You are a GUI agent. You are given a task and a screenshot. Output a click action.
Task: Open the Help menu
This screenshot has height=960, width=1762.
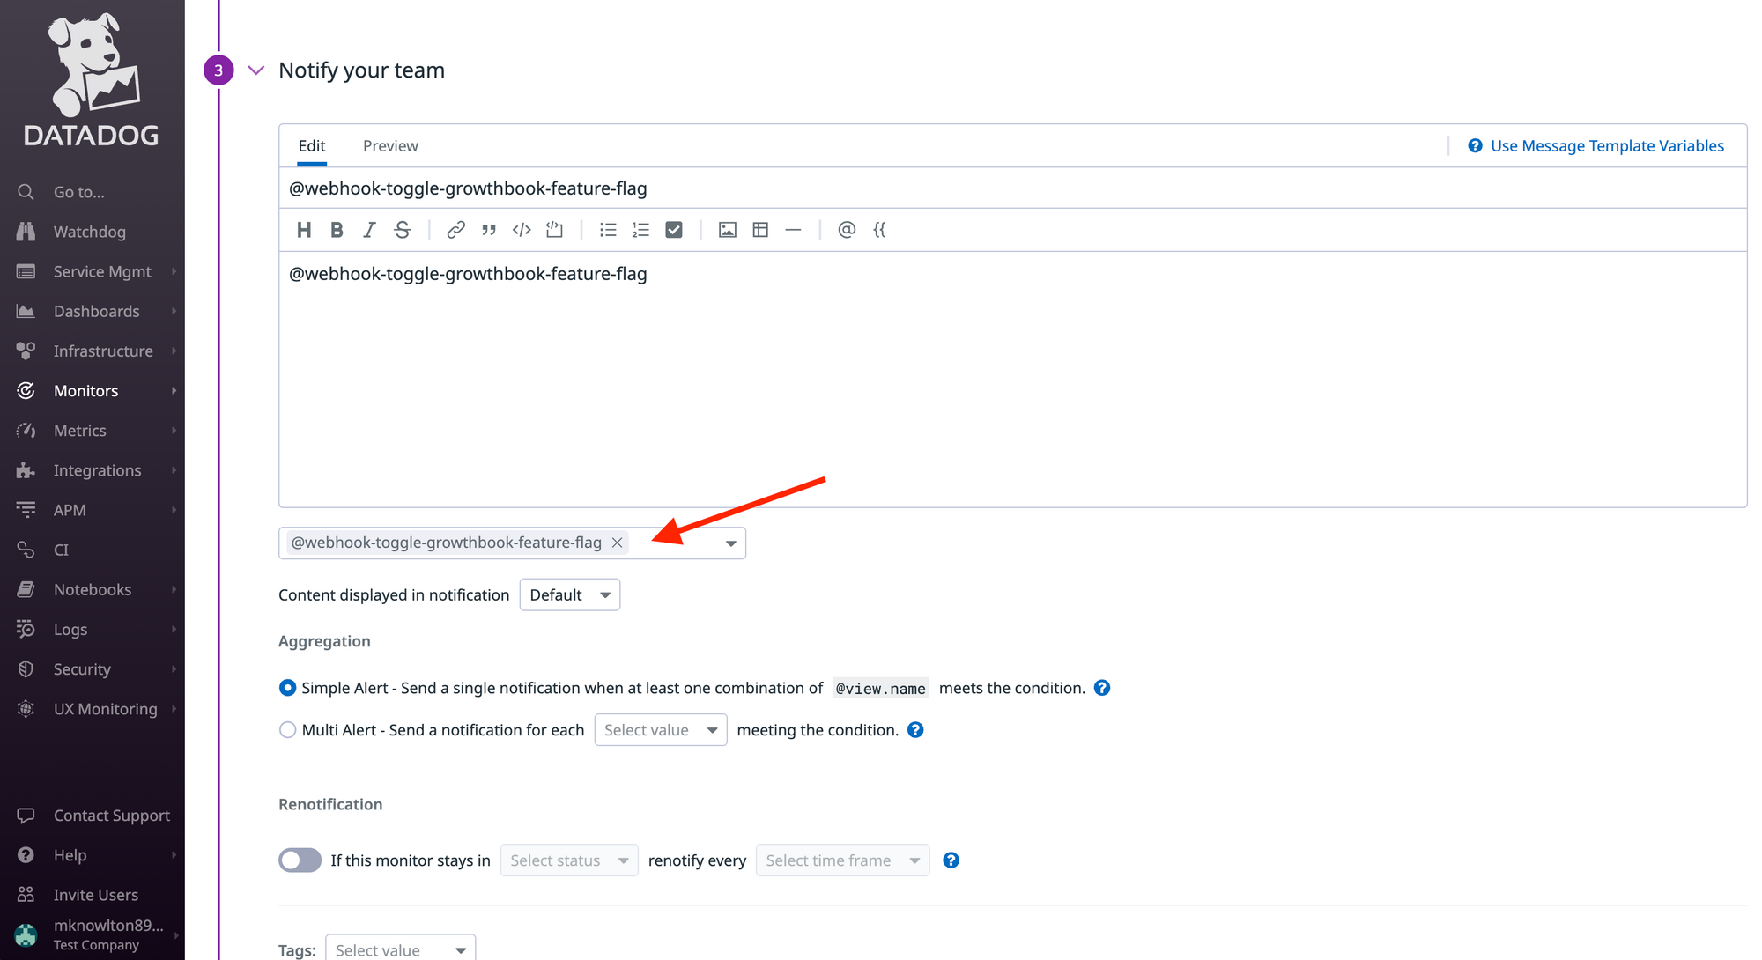coord(93,855)
